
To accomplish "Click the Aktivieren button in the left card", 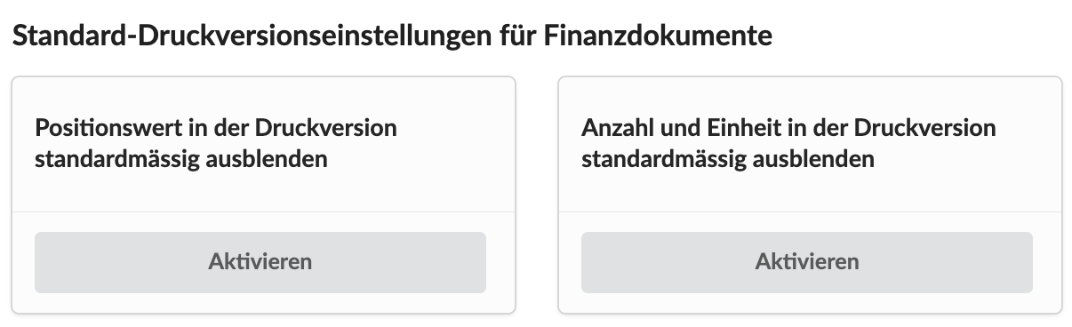I will (x=260, y=262).
